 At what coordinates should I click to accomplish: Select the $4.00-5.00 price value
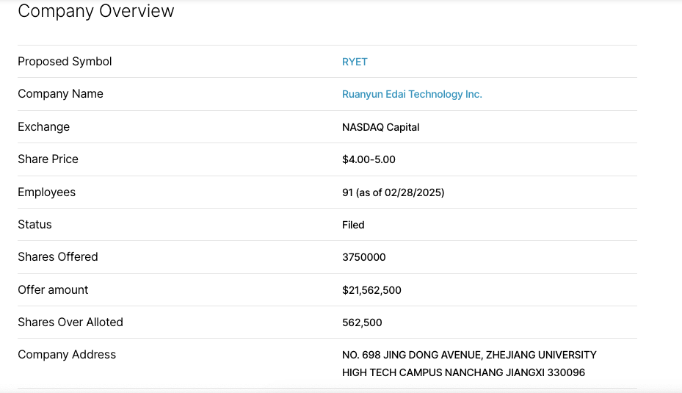[x=369, y=159]
